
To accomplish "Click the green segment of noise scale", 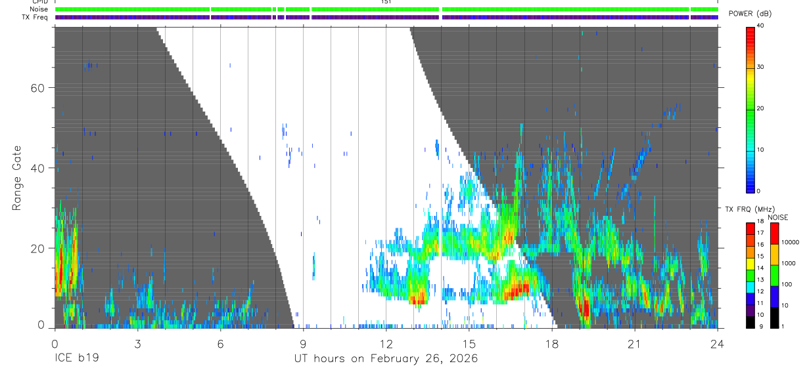I will (x=774, y=275).
